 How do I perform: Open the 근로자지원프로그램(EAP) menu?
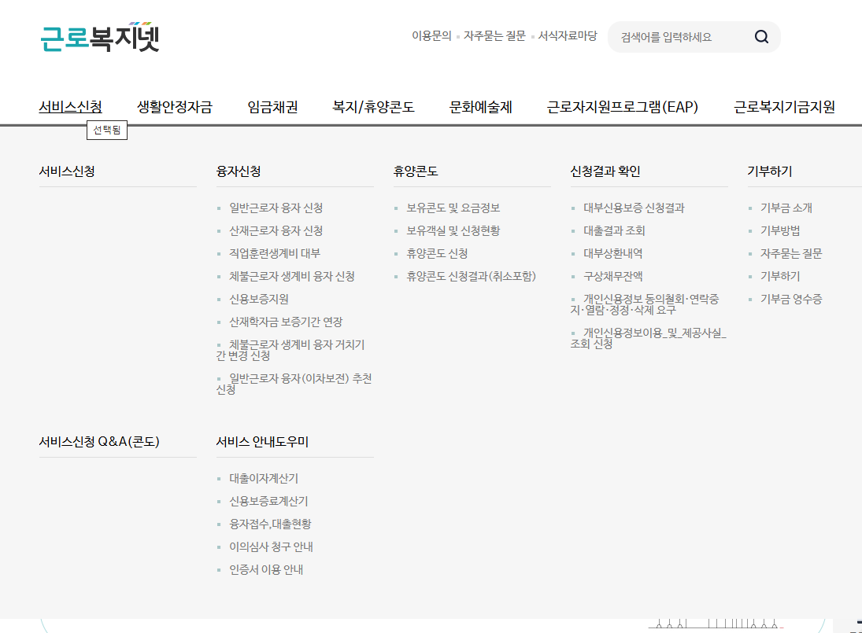(x=623, y=106)
